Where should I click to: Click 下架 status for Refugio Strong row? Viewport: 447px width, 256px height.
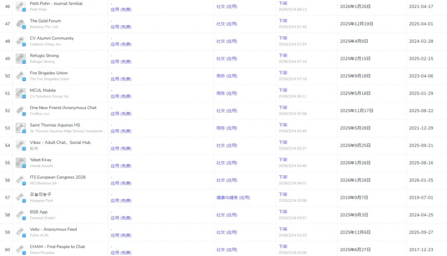click(x=283, y=55)
